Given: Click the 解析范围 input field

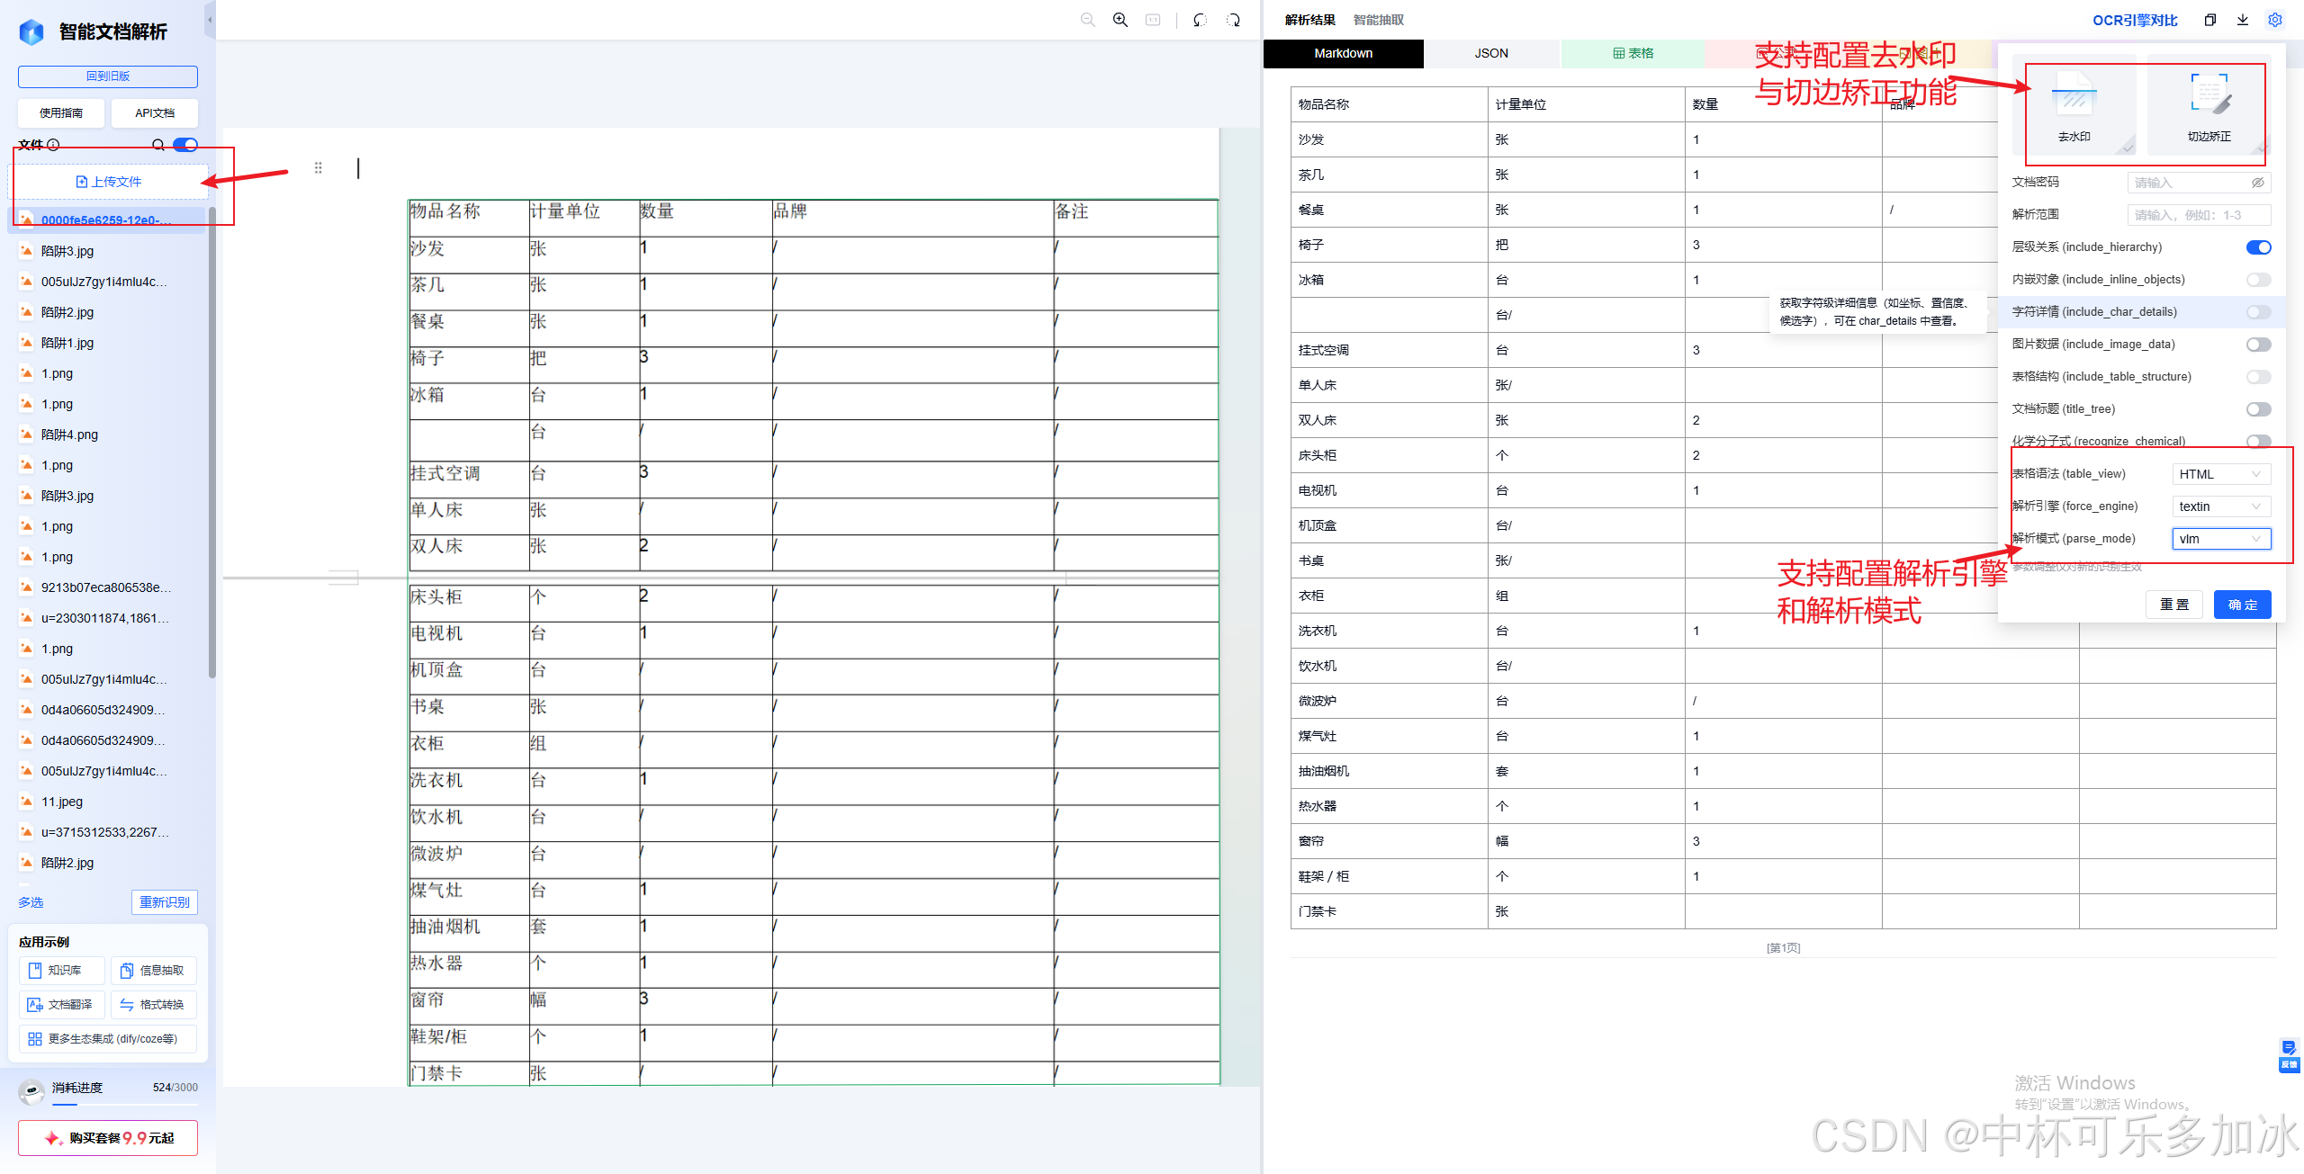Looking at the screenshot, I should 2199,215.
